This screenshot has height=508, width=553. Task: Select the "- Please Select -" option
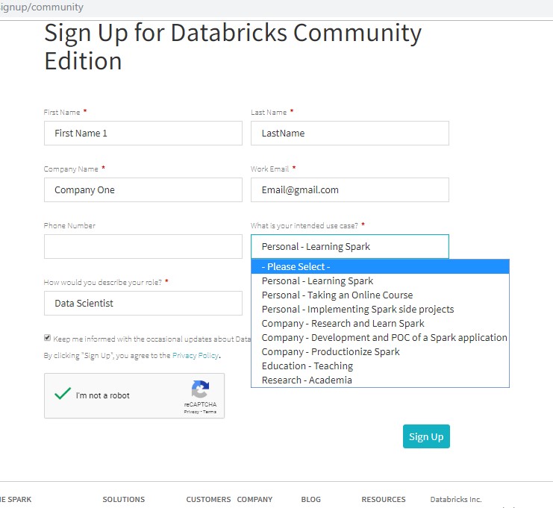tap(296, 267)
